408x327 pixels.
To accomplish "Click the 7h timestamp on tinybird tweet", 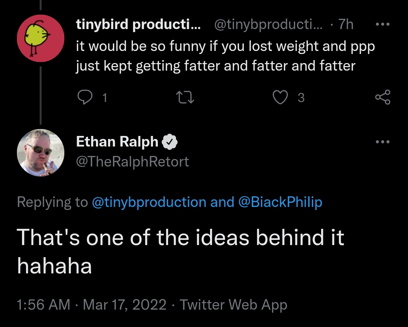I will coord(346,25).
